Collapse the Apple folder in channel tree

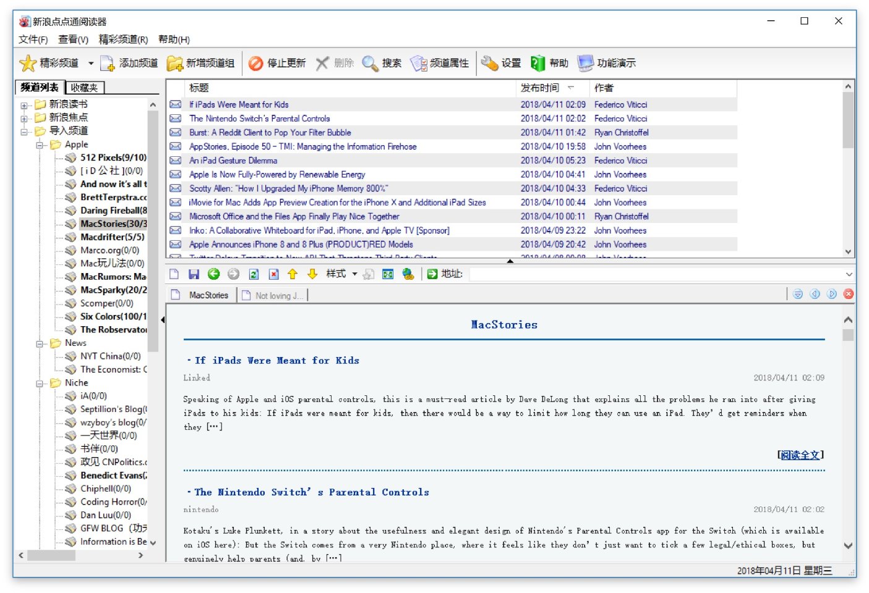[x=40, y=145]
